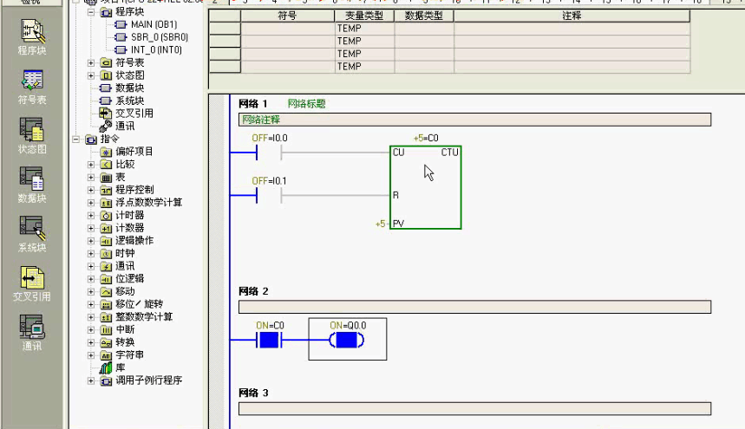Image resolution: width=745 pixels, height=429 pixels.
Task: Expand the 字符串 instruction folder
Action: [91, 355]
